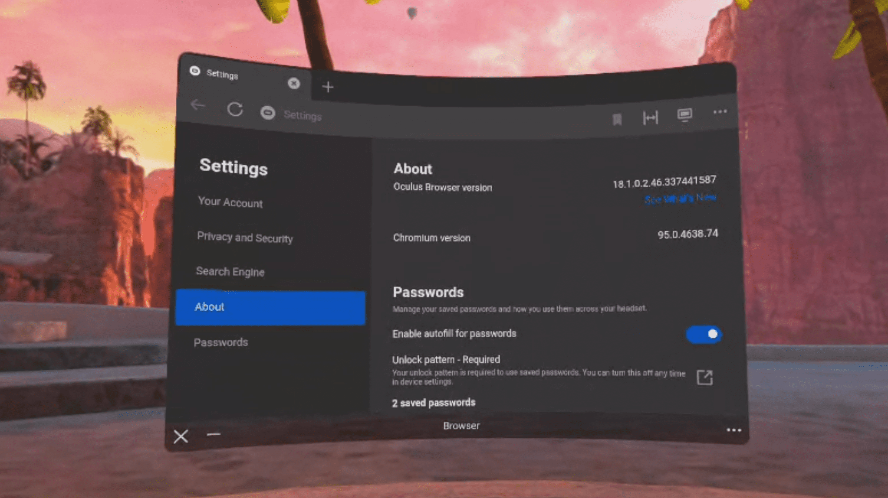The width and height of the screenshot is (888, 498).
Task: Click the Passwords settings sidebar item
Action: coord(221,342)
